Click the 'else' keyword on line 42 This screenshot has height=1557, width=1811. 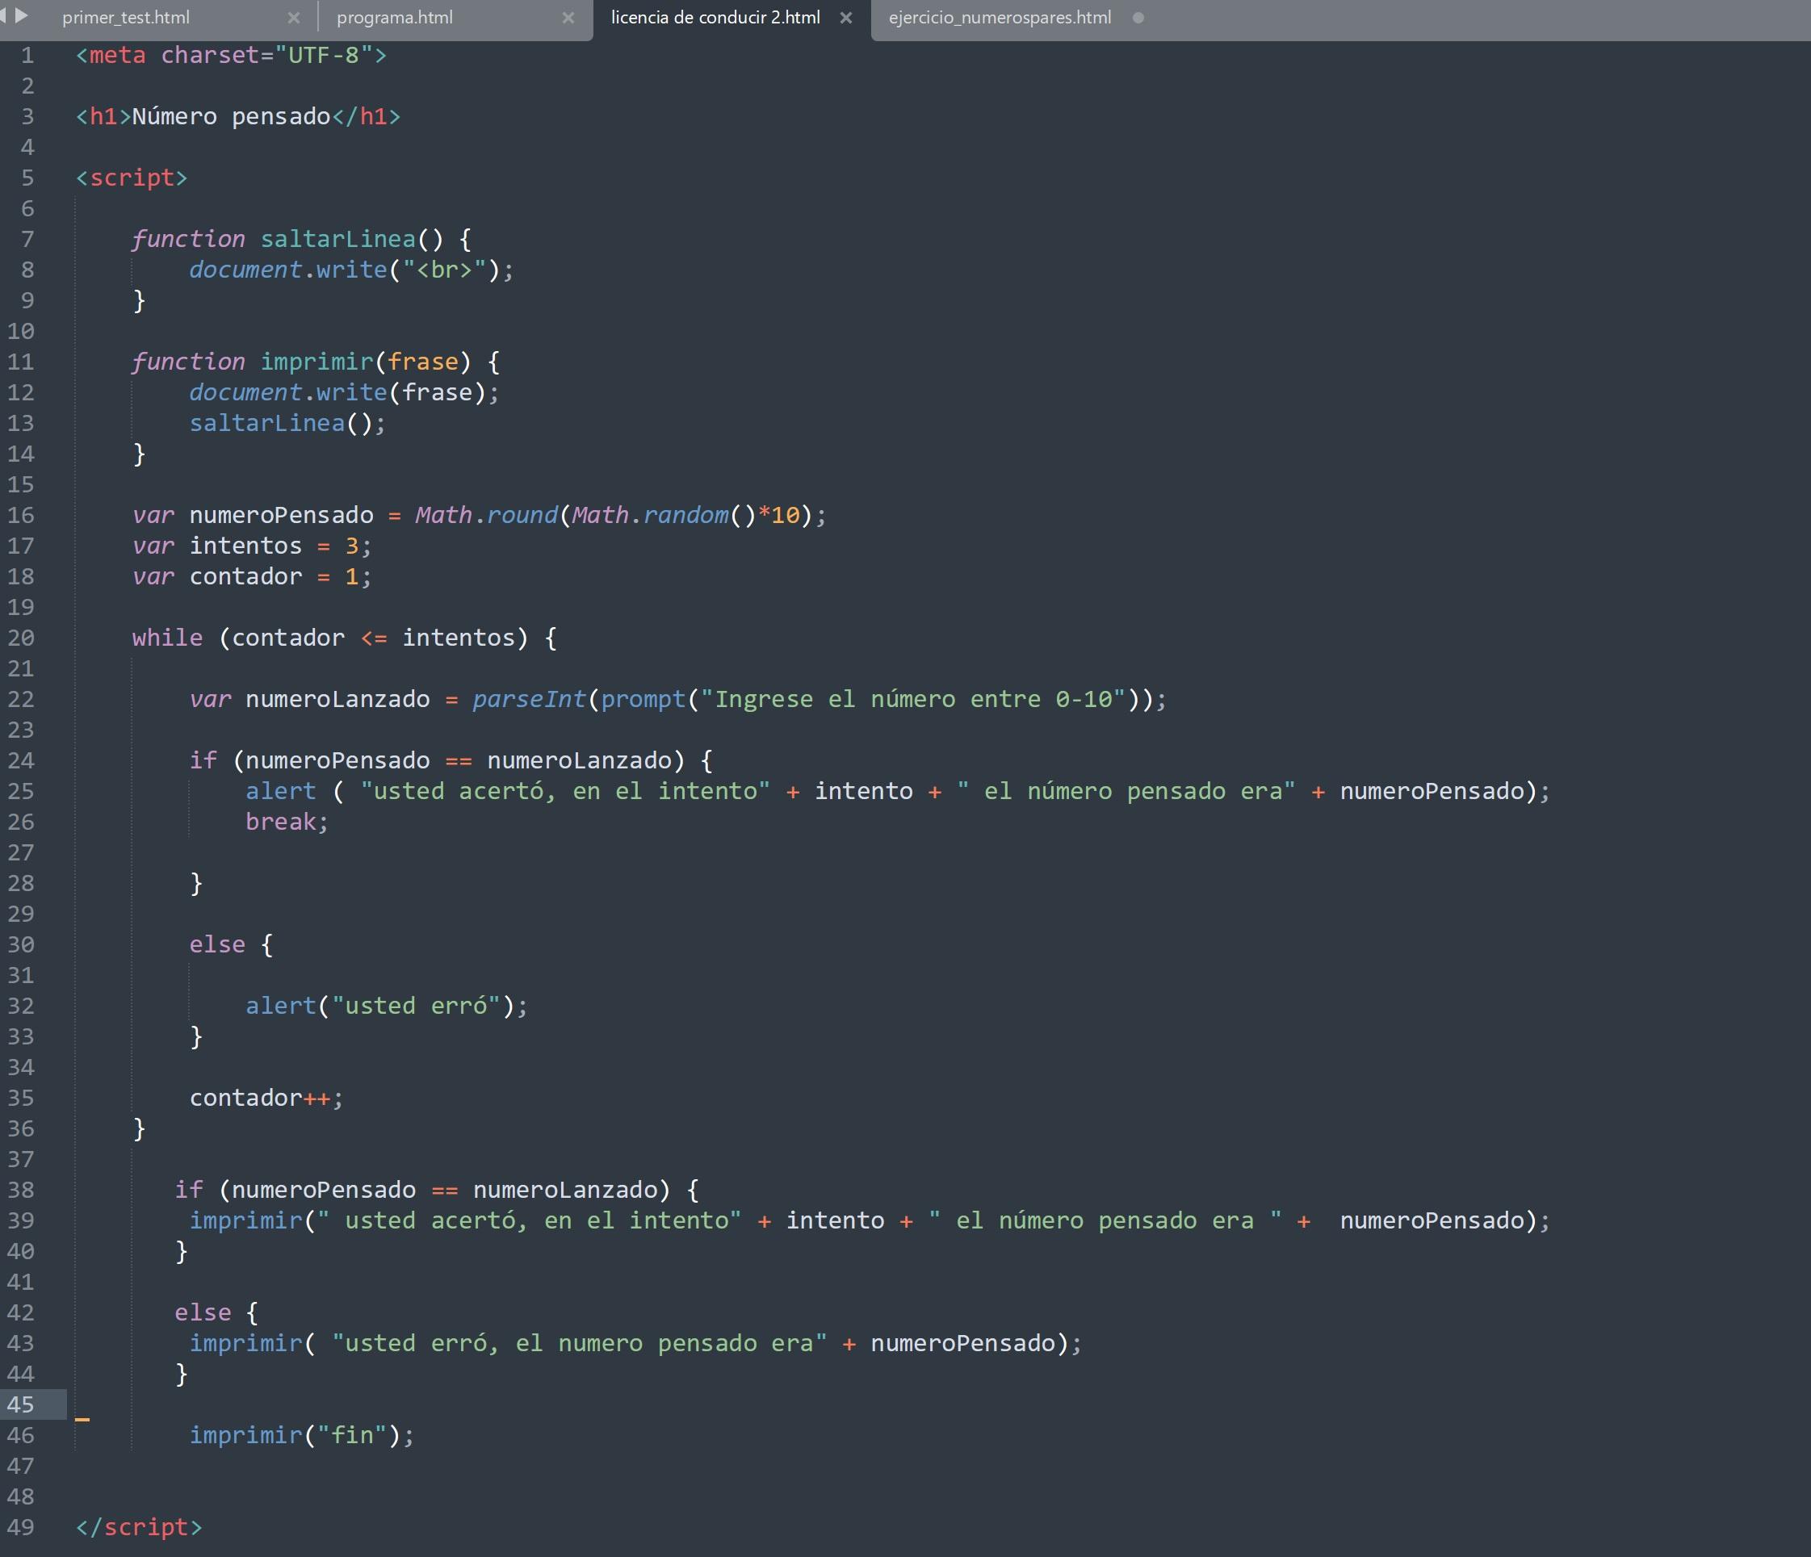203,1312
